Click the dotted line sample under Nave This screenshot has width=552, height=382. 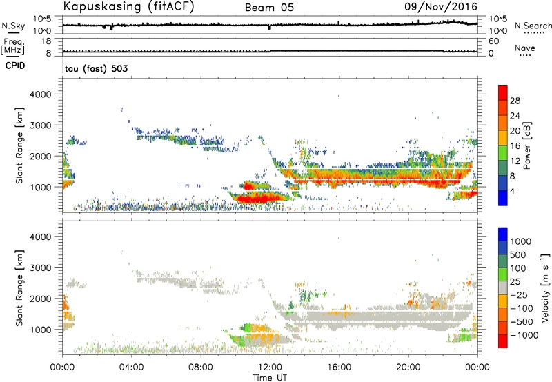[525, 55]
